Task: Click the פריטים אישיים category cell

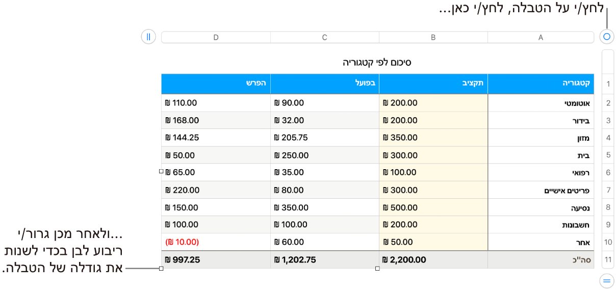Action: coord(541,191)
